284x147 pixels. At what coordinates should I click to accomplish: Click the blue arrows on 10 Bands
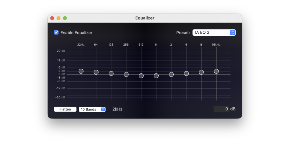click(x=103, y=109)
